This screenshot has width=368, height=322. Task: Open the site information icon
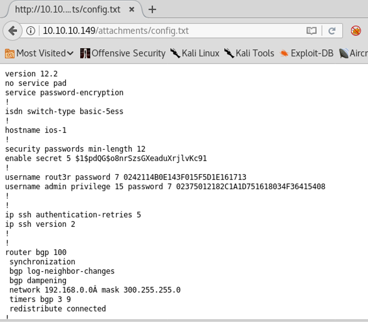coord(30,31)
